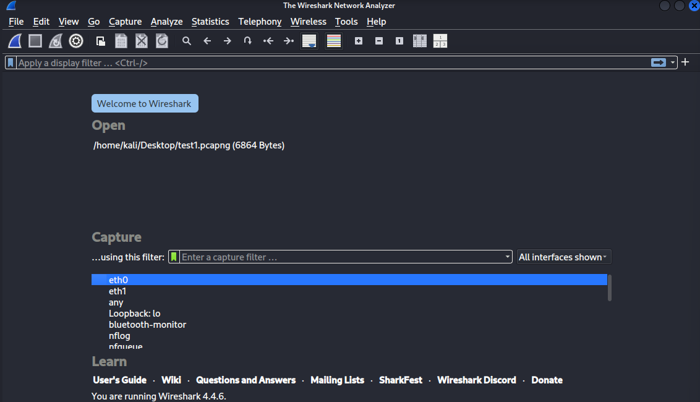The image size is (700, 402).
Task: Click the find packet magnifier icon
Action: 186,41
